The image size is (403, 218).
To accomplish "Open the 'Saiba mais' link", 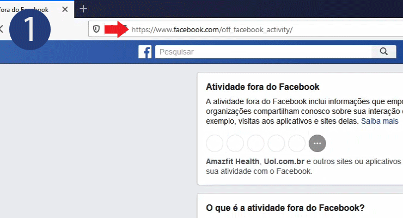I will click(380, 121).
